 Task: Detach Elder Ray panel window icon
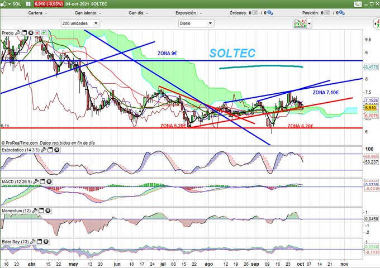pyautogui.click(x=39, y=241)
